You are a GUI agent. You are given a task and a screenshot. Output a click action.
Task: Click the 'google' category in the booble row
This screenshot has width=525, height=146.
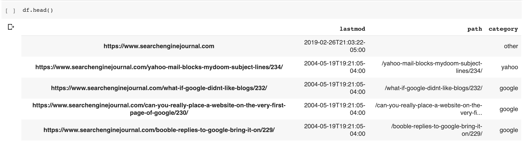click(508, 130)
